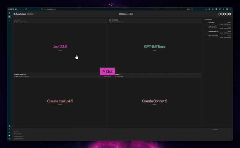Screen dimensions: 240x148
Task: Click the Claude Sonnet 5 row in Standings
Action: [218, 37]
